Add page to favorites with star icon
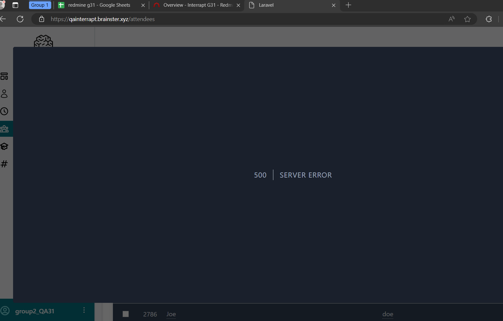 click(x=467, y=19)
